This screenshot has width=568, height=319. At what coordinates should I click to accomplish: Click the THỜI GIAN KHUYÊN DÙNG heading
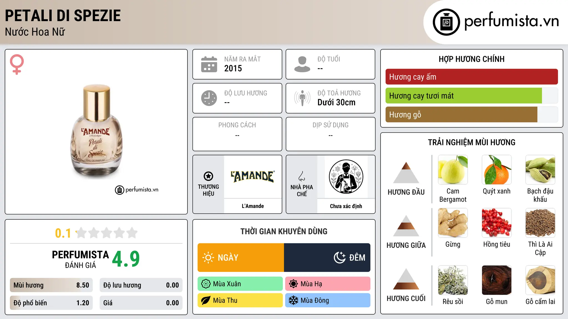[x=284, y=231]
